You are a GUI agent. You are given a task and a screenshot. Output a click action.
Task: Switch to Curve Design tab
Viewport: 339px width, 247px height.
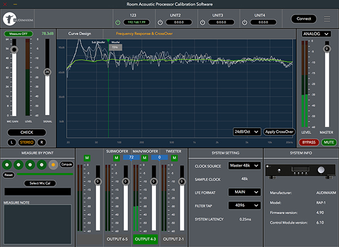click(x=80, y=34)
